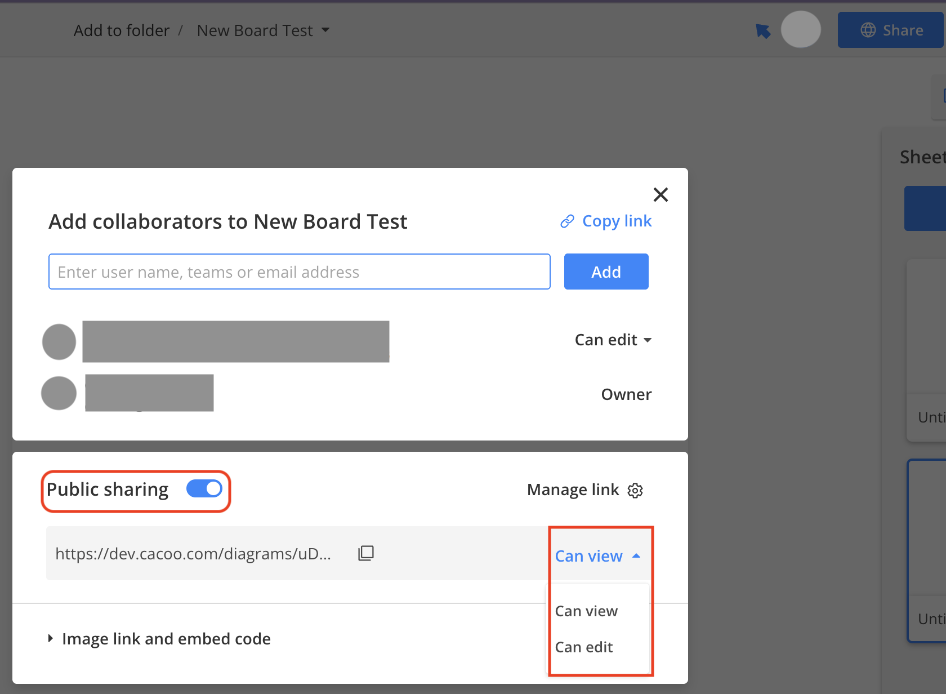Click the owner's avatar circle
The width and height of the screenshot is (946, 694).
click(x=59, y=393)
